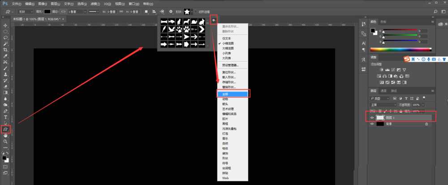Select the Move tool
The height and width of the screenshot is (185, 448).
point(5,25)
